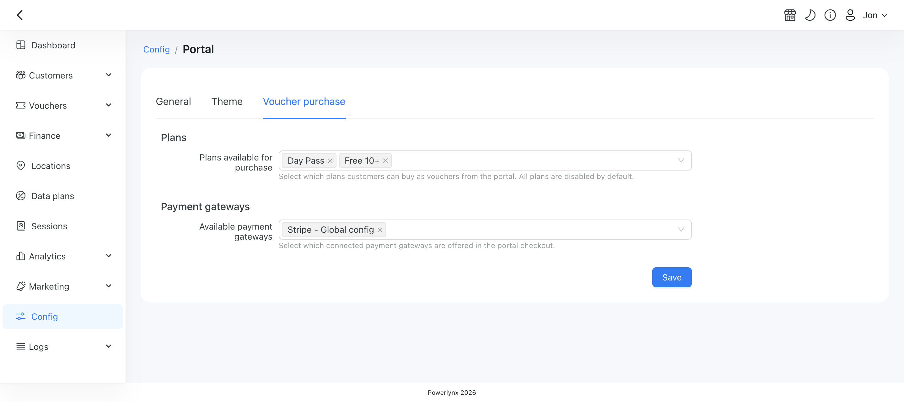The width and height of the screenshot is (904, 402).
Task: Open plans available for purchase dropdown arrow
Action: tap(681, 161)
